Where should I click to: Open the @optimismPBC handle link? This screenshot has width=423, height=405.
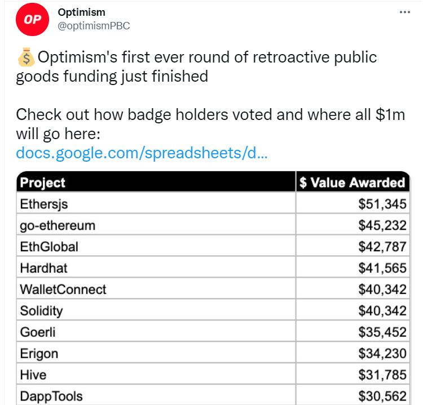[94, 26]
